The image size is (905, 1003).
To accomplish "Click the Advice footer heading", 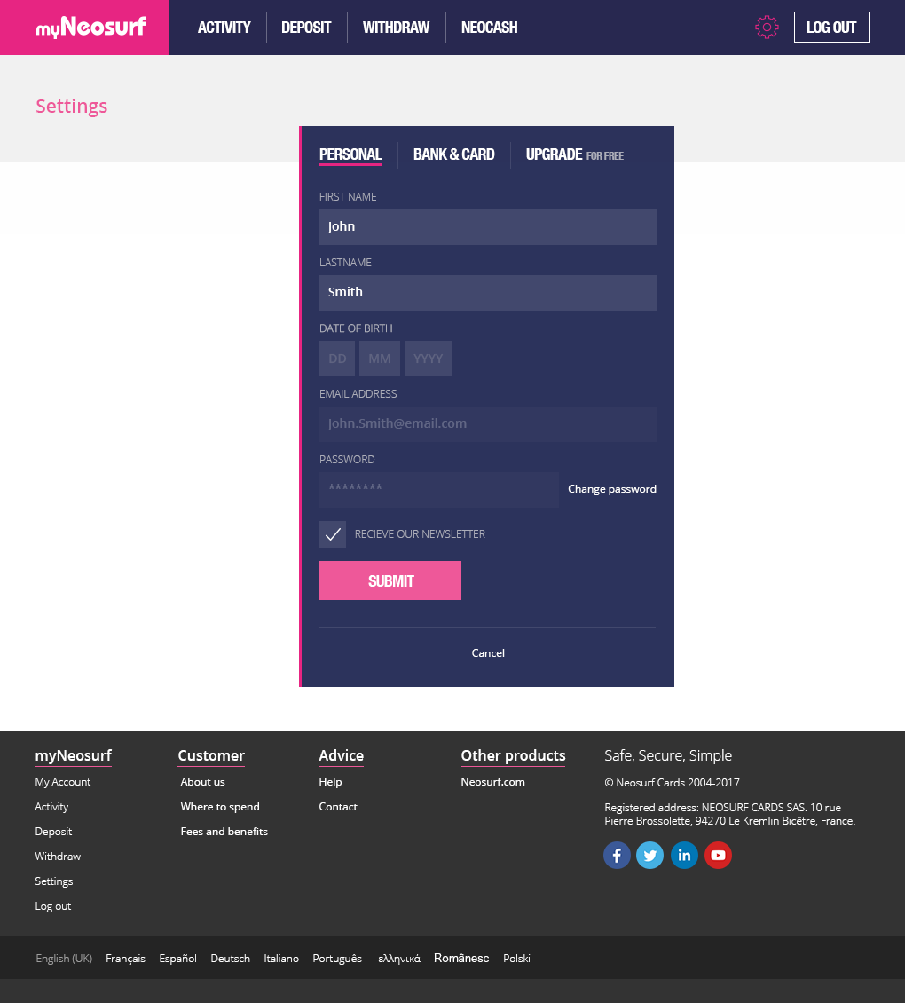I will pos(341,755).
